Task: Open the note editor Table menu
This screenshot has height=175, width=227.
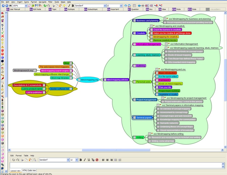Action: 26,156
